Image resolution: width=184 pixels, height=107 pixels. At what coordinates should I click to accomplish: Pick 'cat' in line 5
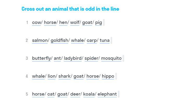point(51,94)
